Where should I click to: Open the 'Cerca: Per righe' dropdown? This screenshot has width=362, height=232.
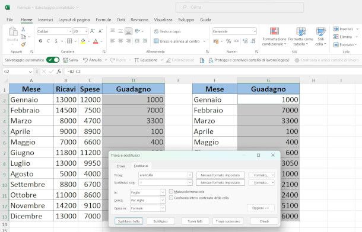(163, 200)
